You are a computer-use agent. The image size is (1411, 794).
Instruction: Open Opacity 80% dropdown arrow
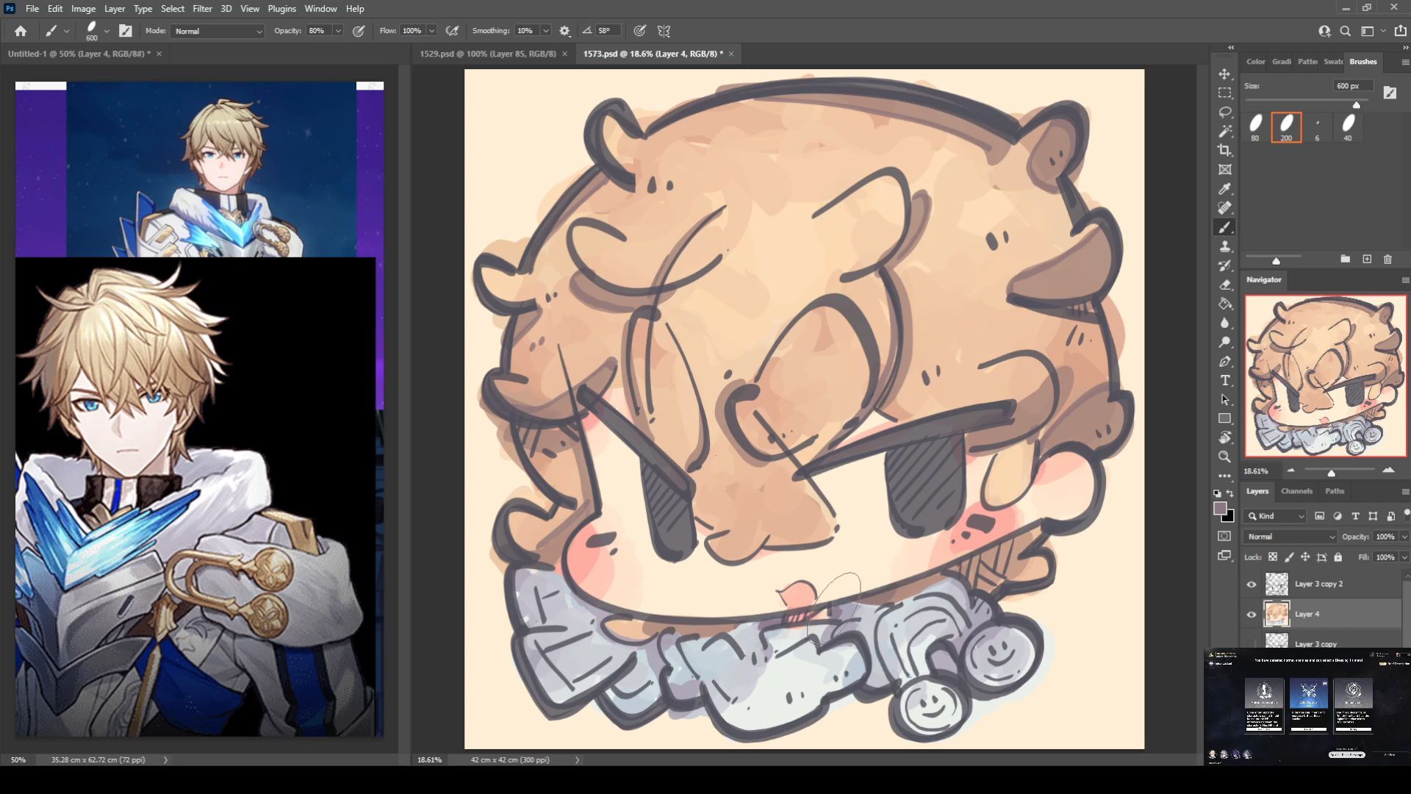coord(338,31)
